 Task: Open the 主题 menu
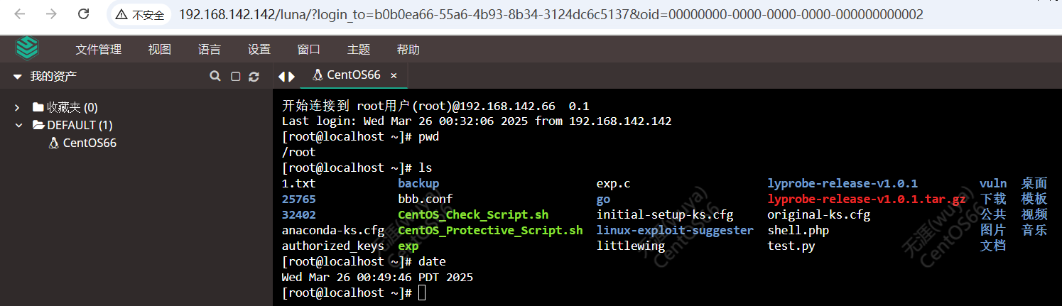pos(359,50)
